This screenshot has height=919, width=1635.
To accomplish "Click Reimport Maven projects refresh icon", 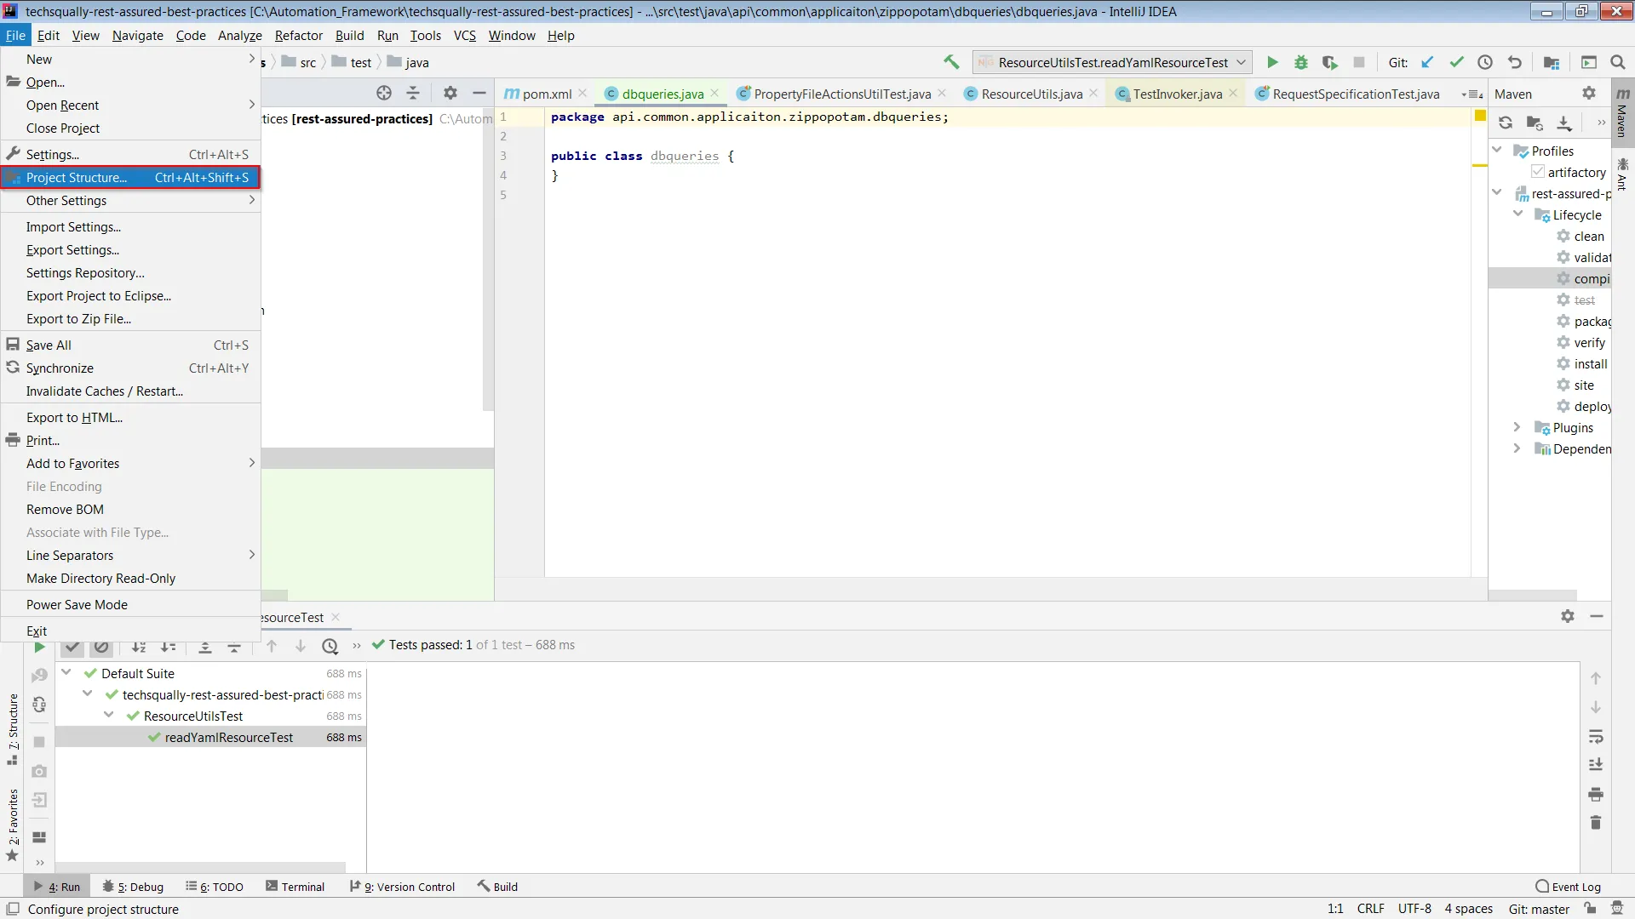I will (x=1506, y=123).
